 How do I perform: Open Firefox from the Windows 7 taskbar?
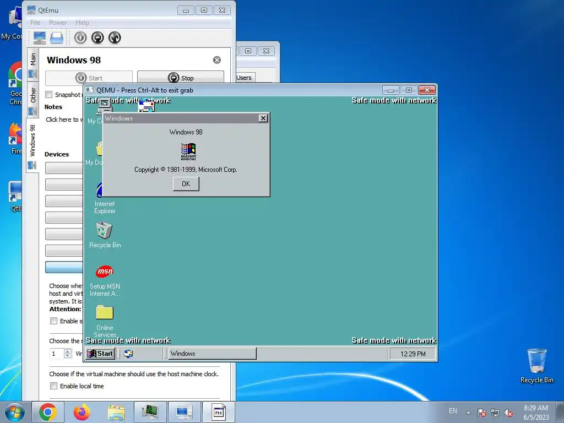(82, 412)
